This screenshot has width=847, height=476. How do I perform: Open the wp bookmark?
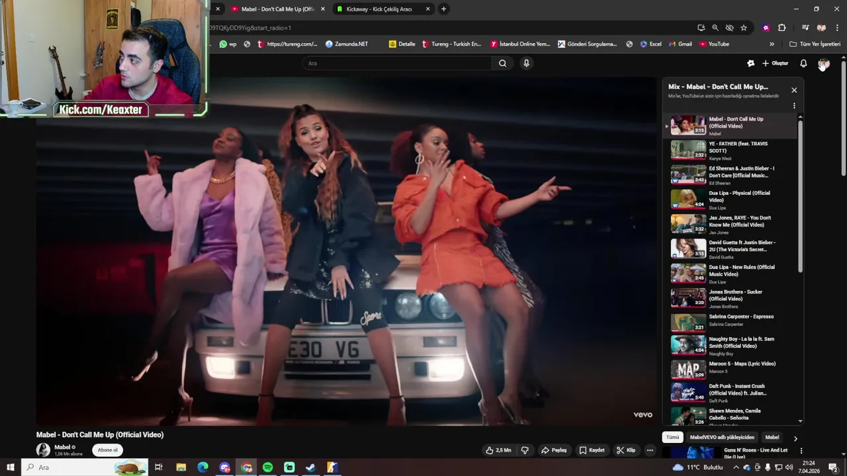pos(228,44)
